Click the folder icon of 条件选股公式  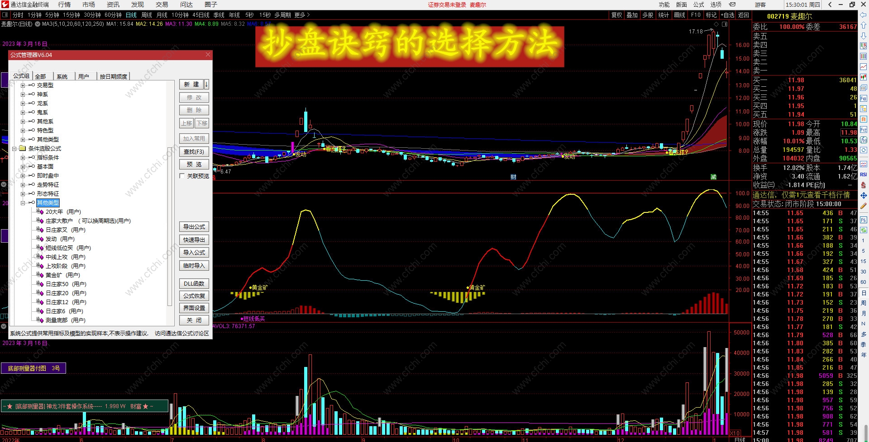click(x=23, y=148)
